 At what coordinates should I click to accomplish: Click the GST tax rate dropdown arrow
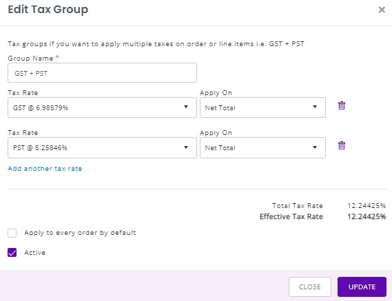tap(186, 107)
